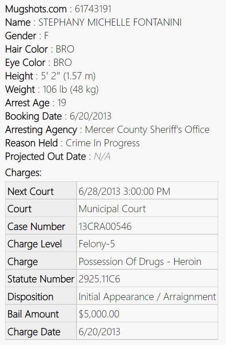Click Mercer County Sheriff's Office text

(x=147, y=130)
